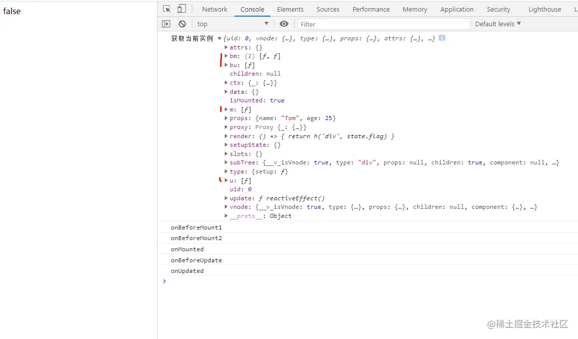Viewport: 578px width, 339px height.
Task: Clear console with the ban icon
Action: click(x=182, y=24)
